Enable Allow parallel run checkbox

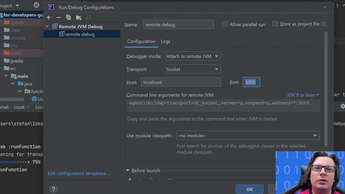tap(225, 24)
